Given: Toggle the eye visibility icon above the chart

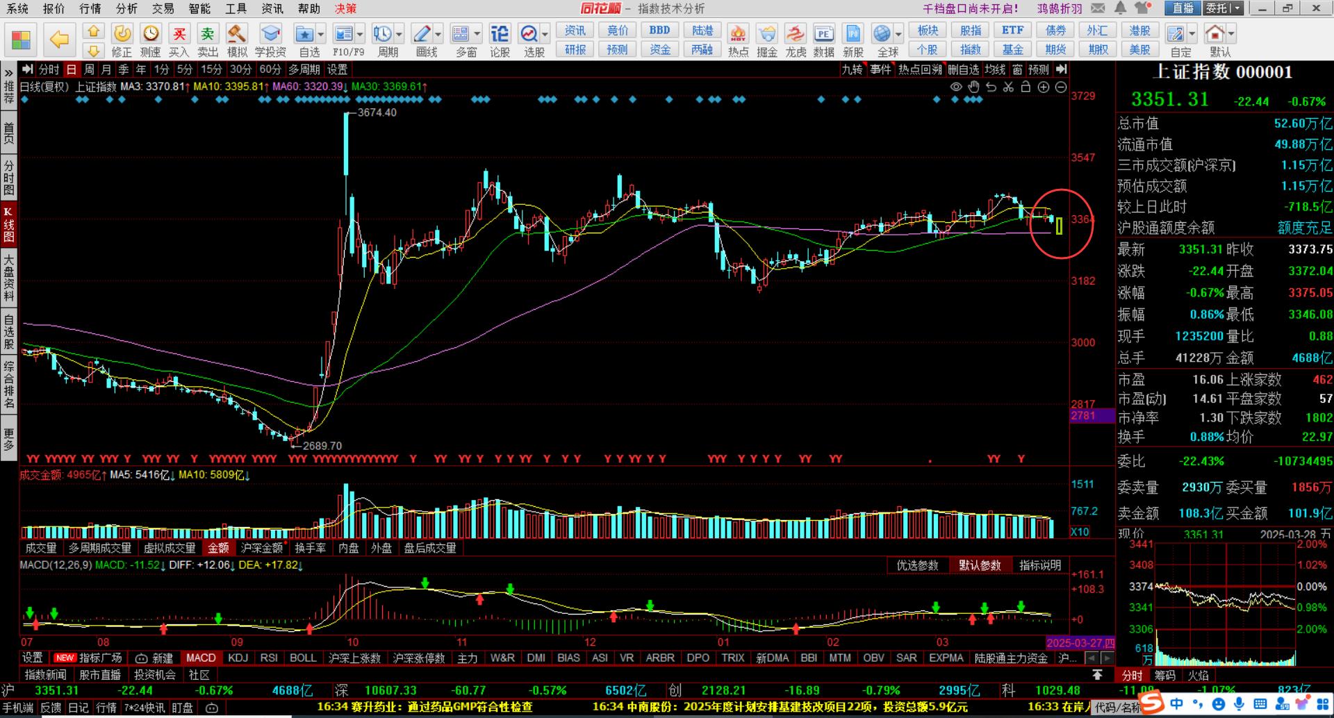Looking at the screenshot, I should pos(956,87).
